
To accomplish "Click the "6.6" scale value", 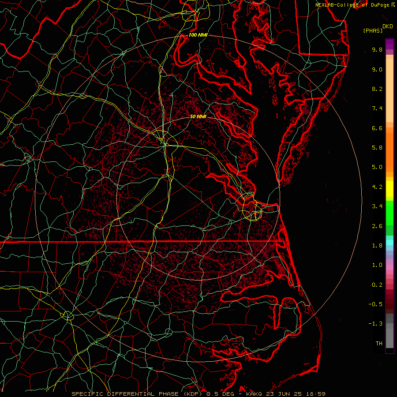I will pyautogui.click(x=377, y=128).
